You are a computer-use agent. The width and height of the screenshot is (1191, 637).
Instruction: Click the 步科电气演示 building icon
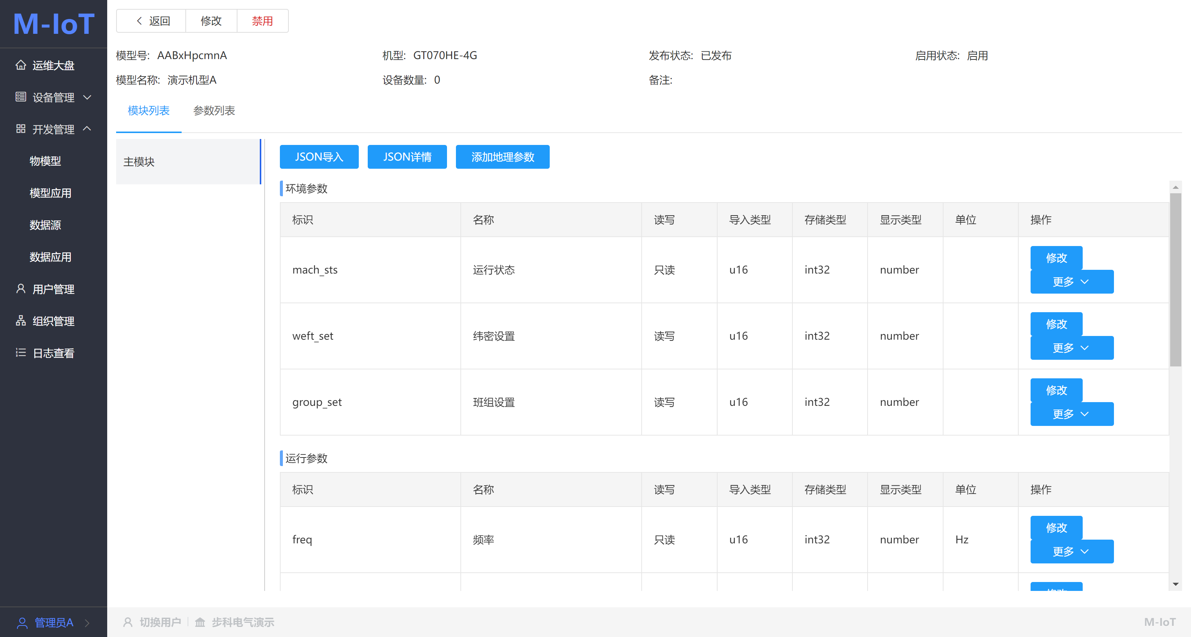coord(200,622)
